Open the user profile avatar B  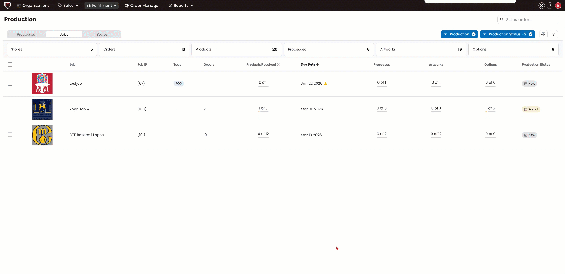tap(558, 6)
